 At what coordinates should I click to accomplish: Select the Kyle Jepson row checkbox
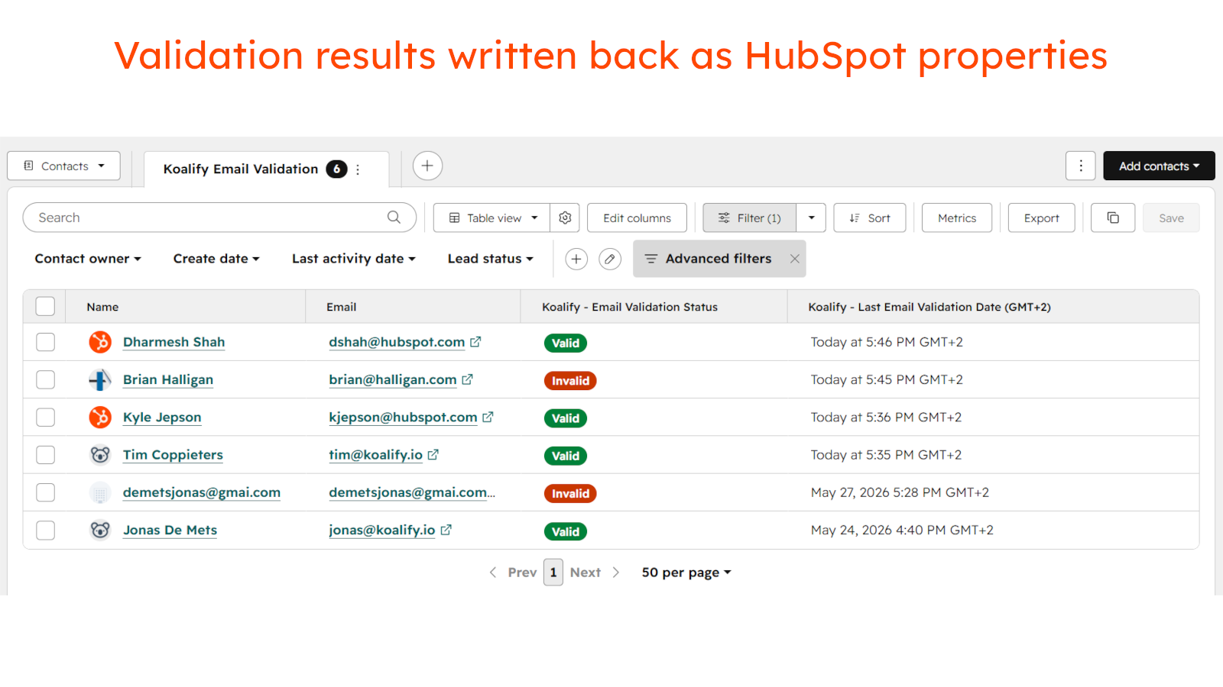(x=46, y=417)
